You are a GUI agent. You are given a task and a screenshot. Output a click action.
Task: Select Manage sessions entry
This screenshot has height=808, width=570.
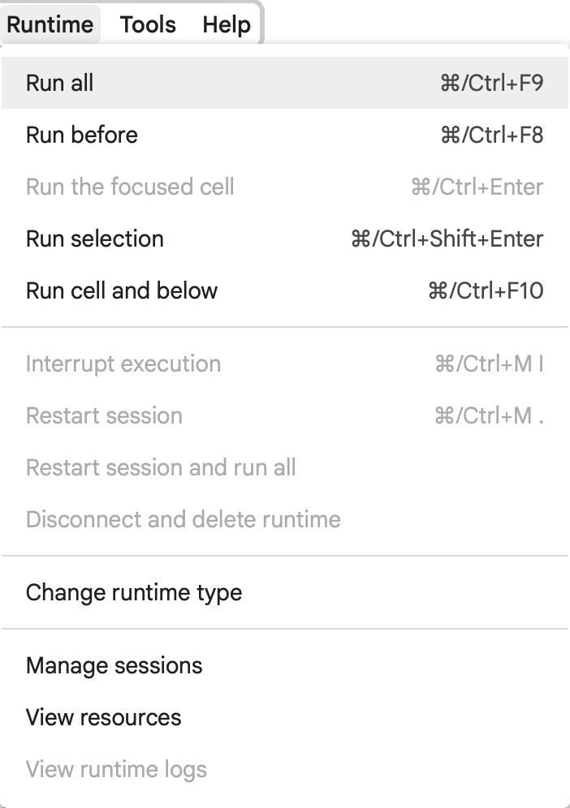pyautogui.click(x=285, y=666)
